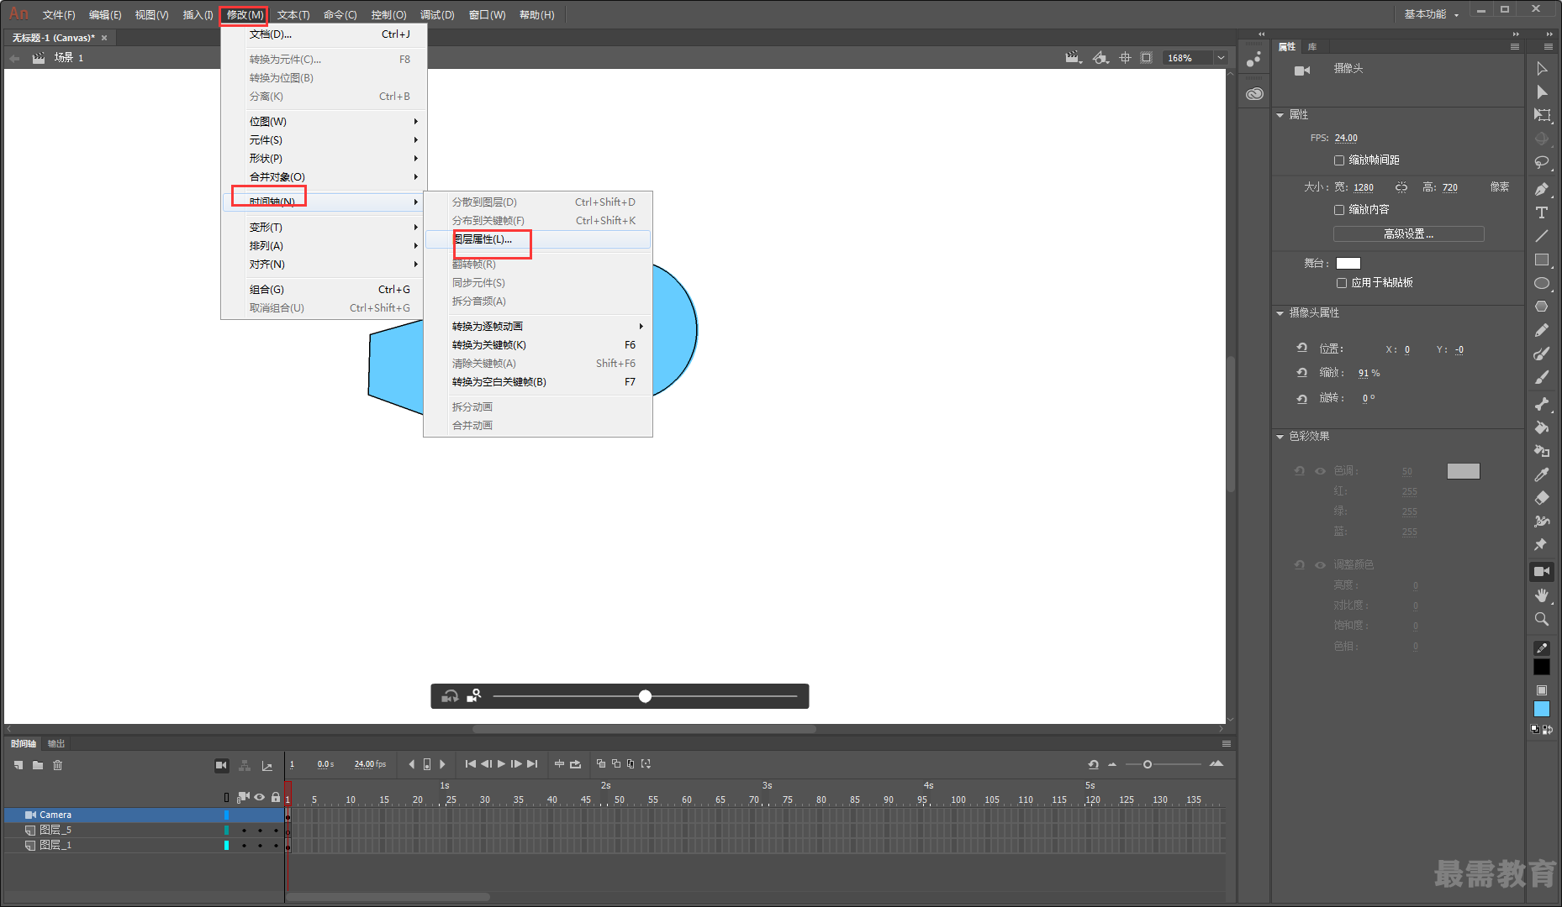Toggle lock all layers padlock icon
1562x907 pixels.
276,797
